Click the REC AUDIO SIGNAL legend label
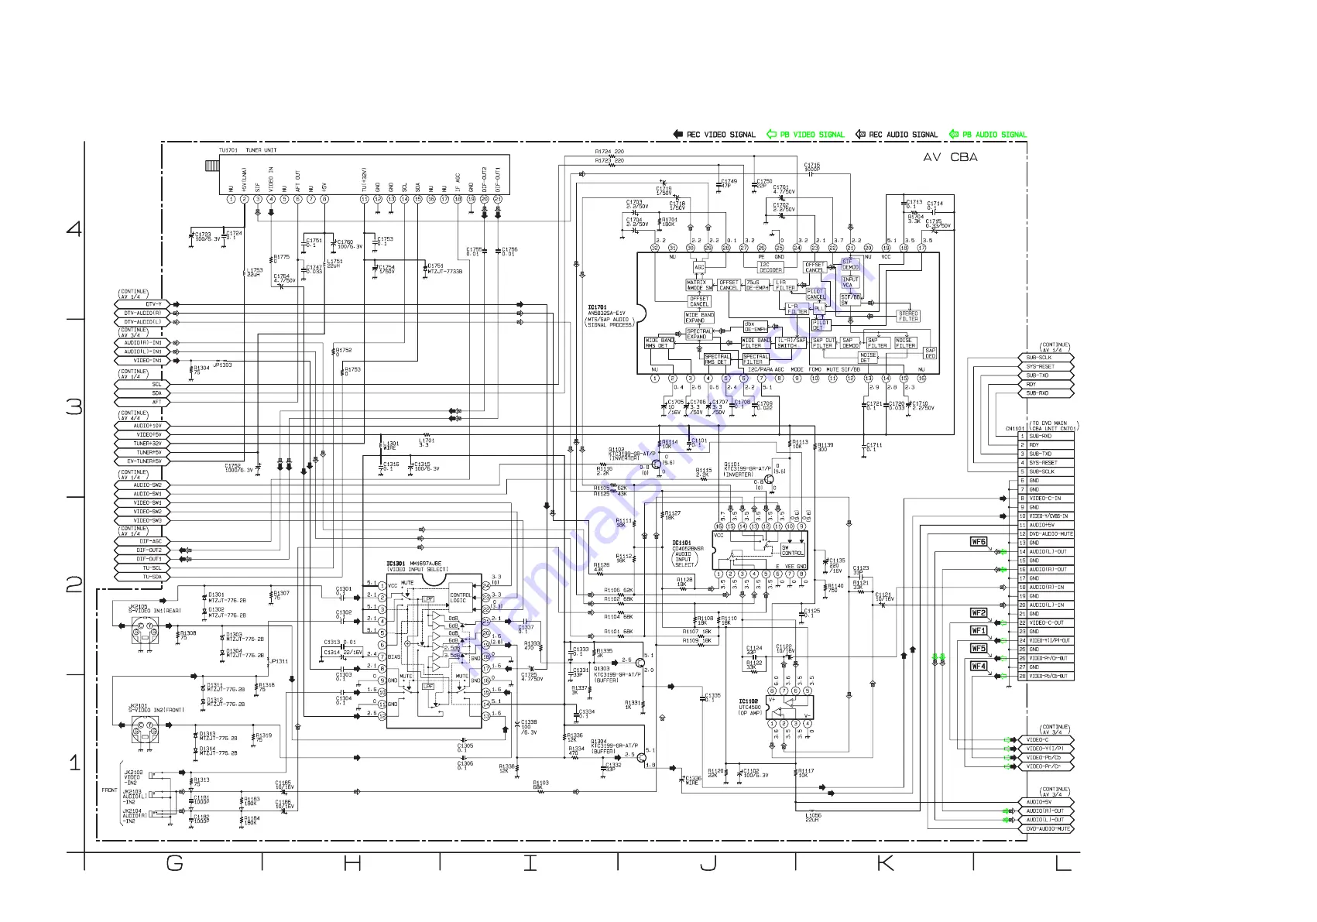This screenshot has height=922, width=1317. pos(903,135)
